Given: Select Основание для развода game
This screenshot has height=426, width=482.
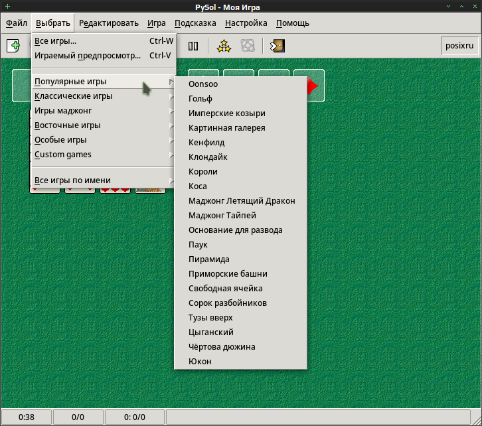Looking at the screenshot, I should pyautogui.click(x=240, y=230).
